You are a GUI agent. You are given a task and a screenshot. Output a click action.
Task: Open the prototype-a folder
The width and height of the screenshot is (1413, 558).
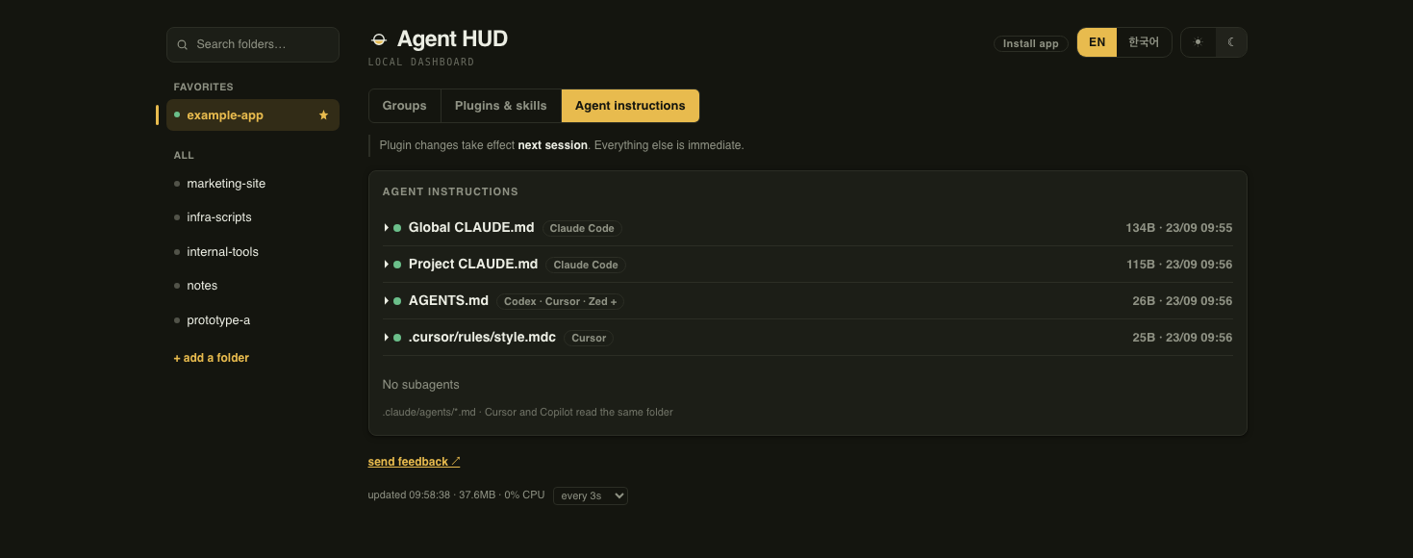pyautogui.click(x=253, y=320)
